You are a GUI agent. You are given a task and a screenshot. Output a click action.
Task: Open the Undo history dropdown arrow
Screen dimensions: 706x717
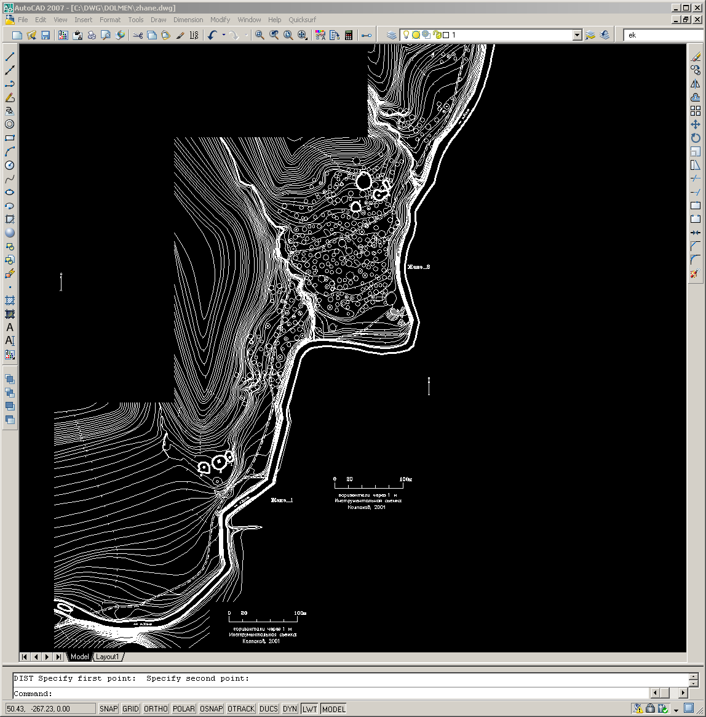pyautogui.click(x=223, y=35)
